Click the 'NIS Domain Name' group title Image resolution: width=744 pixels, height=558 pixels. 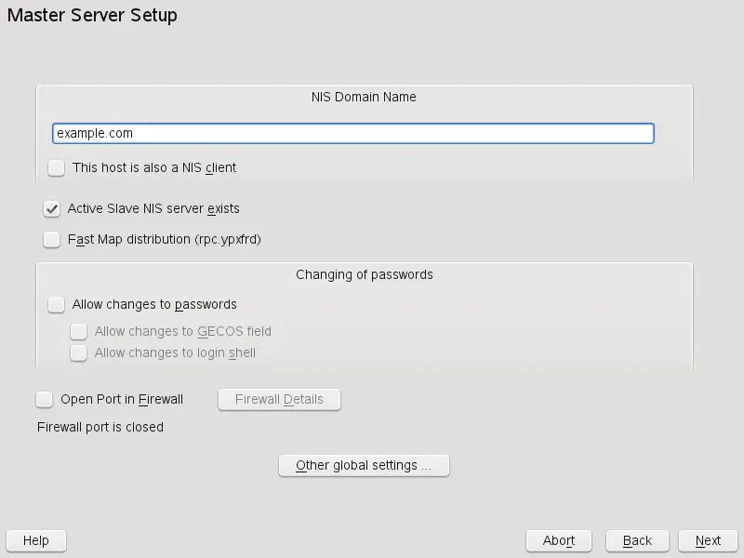[x=364, y=97]
